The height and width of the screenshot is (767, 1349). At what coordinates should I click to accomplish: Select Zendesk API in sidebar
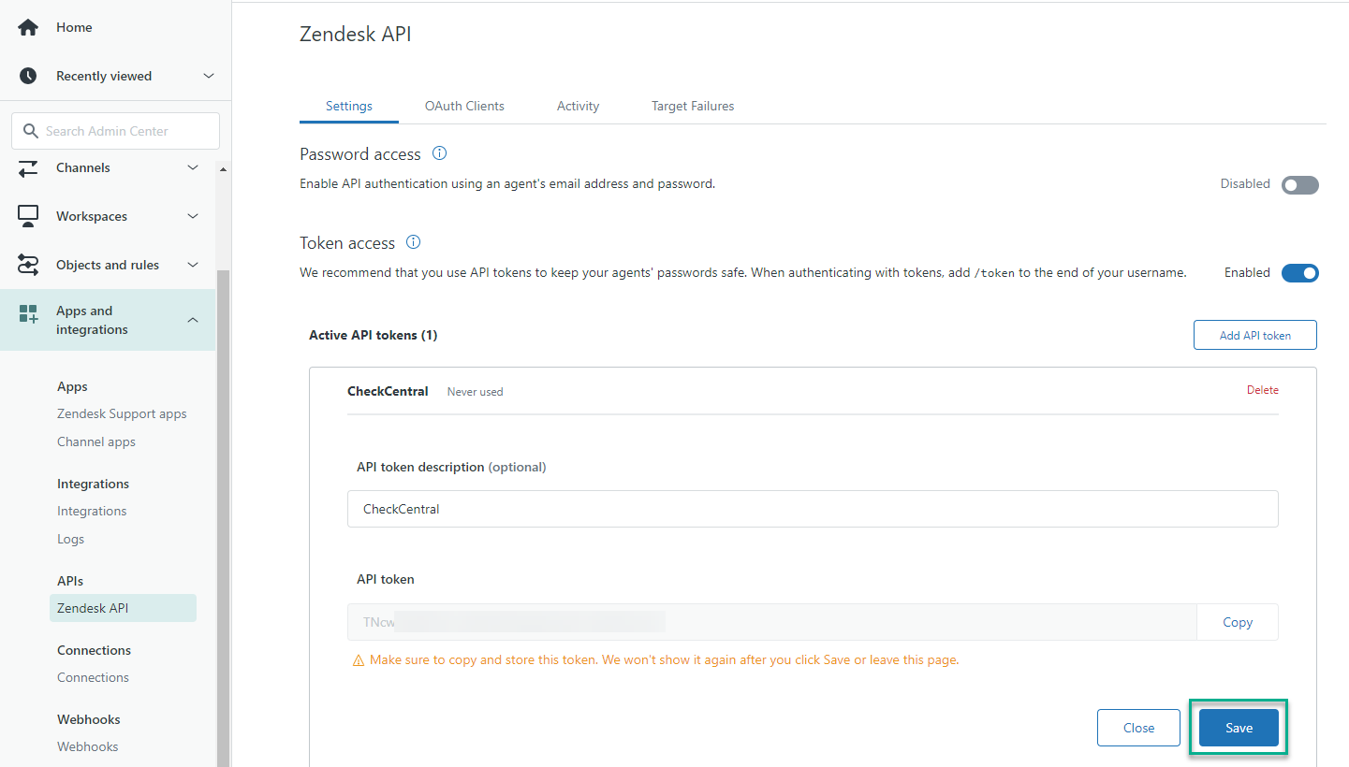[123, 608]
